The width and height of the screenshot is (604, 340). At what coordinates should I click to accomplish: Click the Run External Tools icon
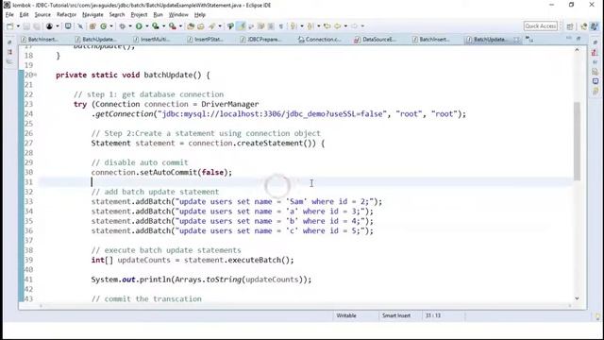tap(173, 26)
